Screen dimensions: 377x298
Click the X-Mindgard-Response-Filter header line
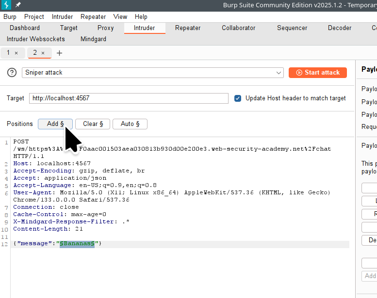point(71,221)
